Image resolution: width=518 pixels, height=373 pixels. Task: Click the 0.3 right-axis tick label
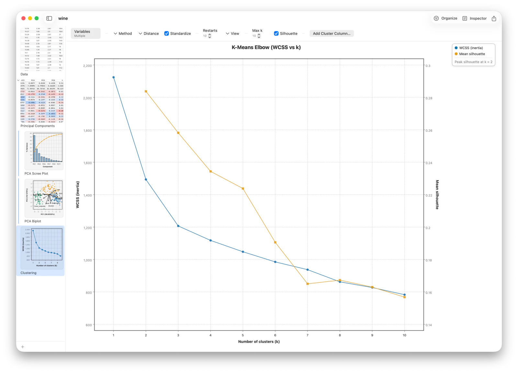click(428, 66)
